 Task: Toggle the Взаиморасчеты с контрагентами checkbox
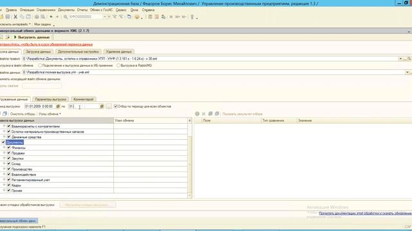(8, 126)
